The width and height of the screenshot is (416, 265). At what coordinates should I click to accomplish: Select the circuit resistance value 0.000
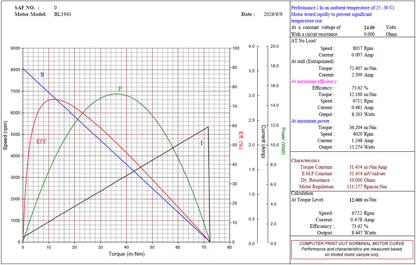pos(369,34)
